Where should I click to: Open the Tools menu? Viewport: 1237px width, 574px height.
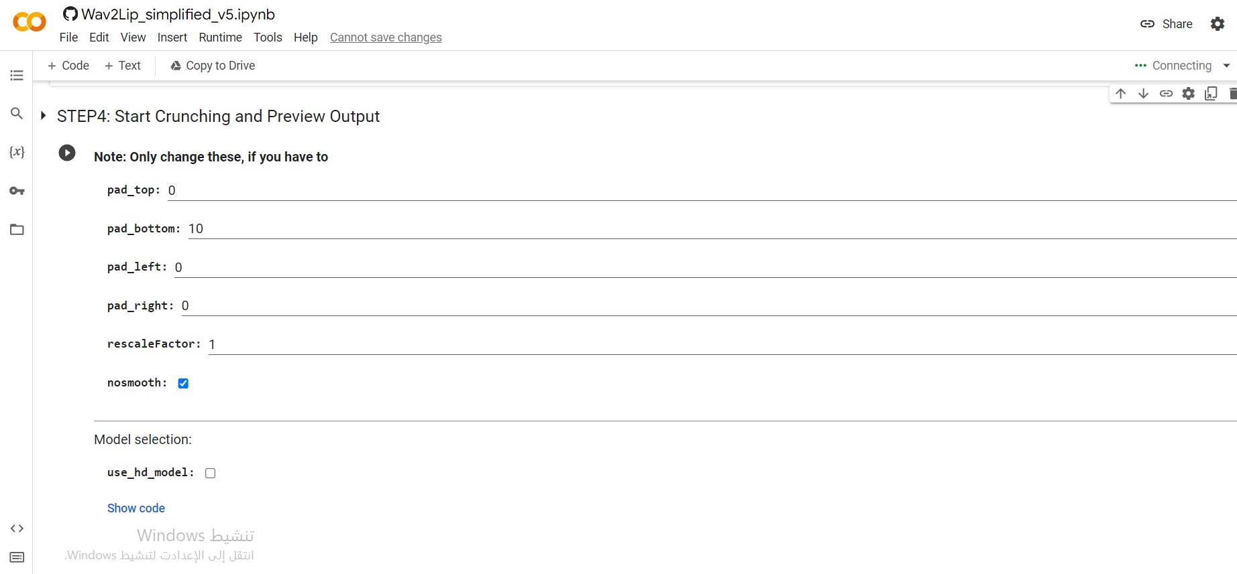[268, 38]
